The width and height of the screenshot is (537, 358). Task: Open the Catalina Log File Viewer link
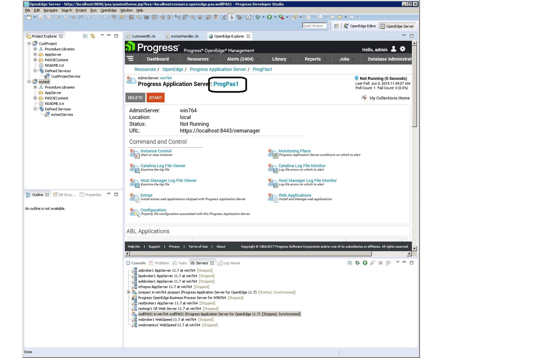coord(163,166)
